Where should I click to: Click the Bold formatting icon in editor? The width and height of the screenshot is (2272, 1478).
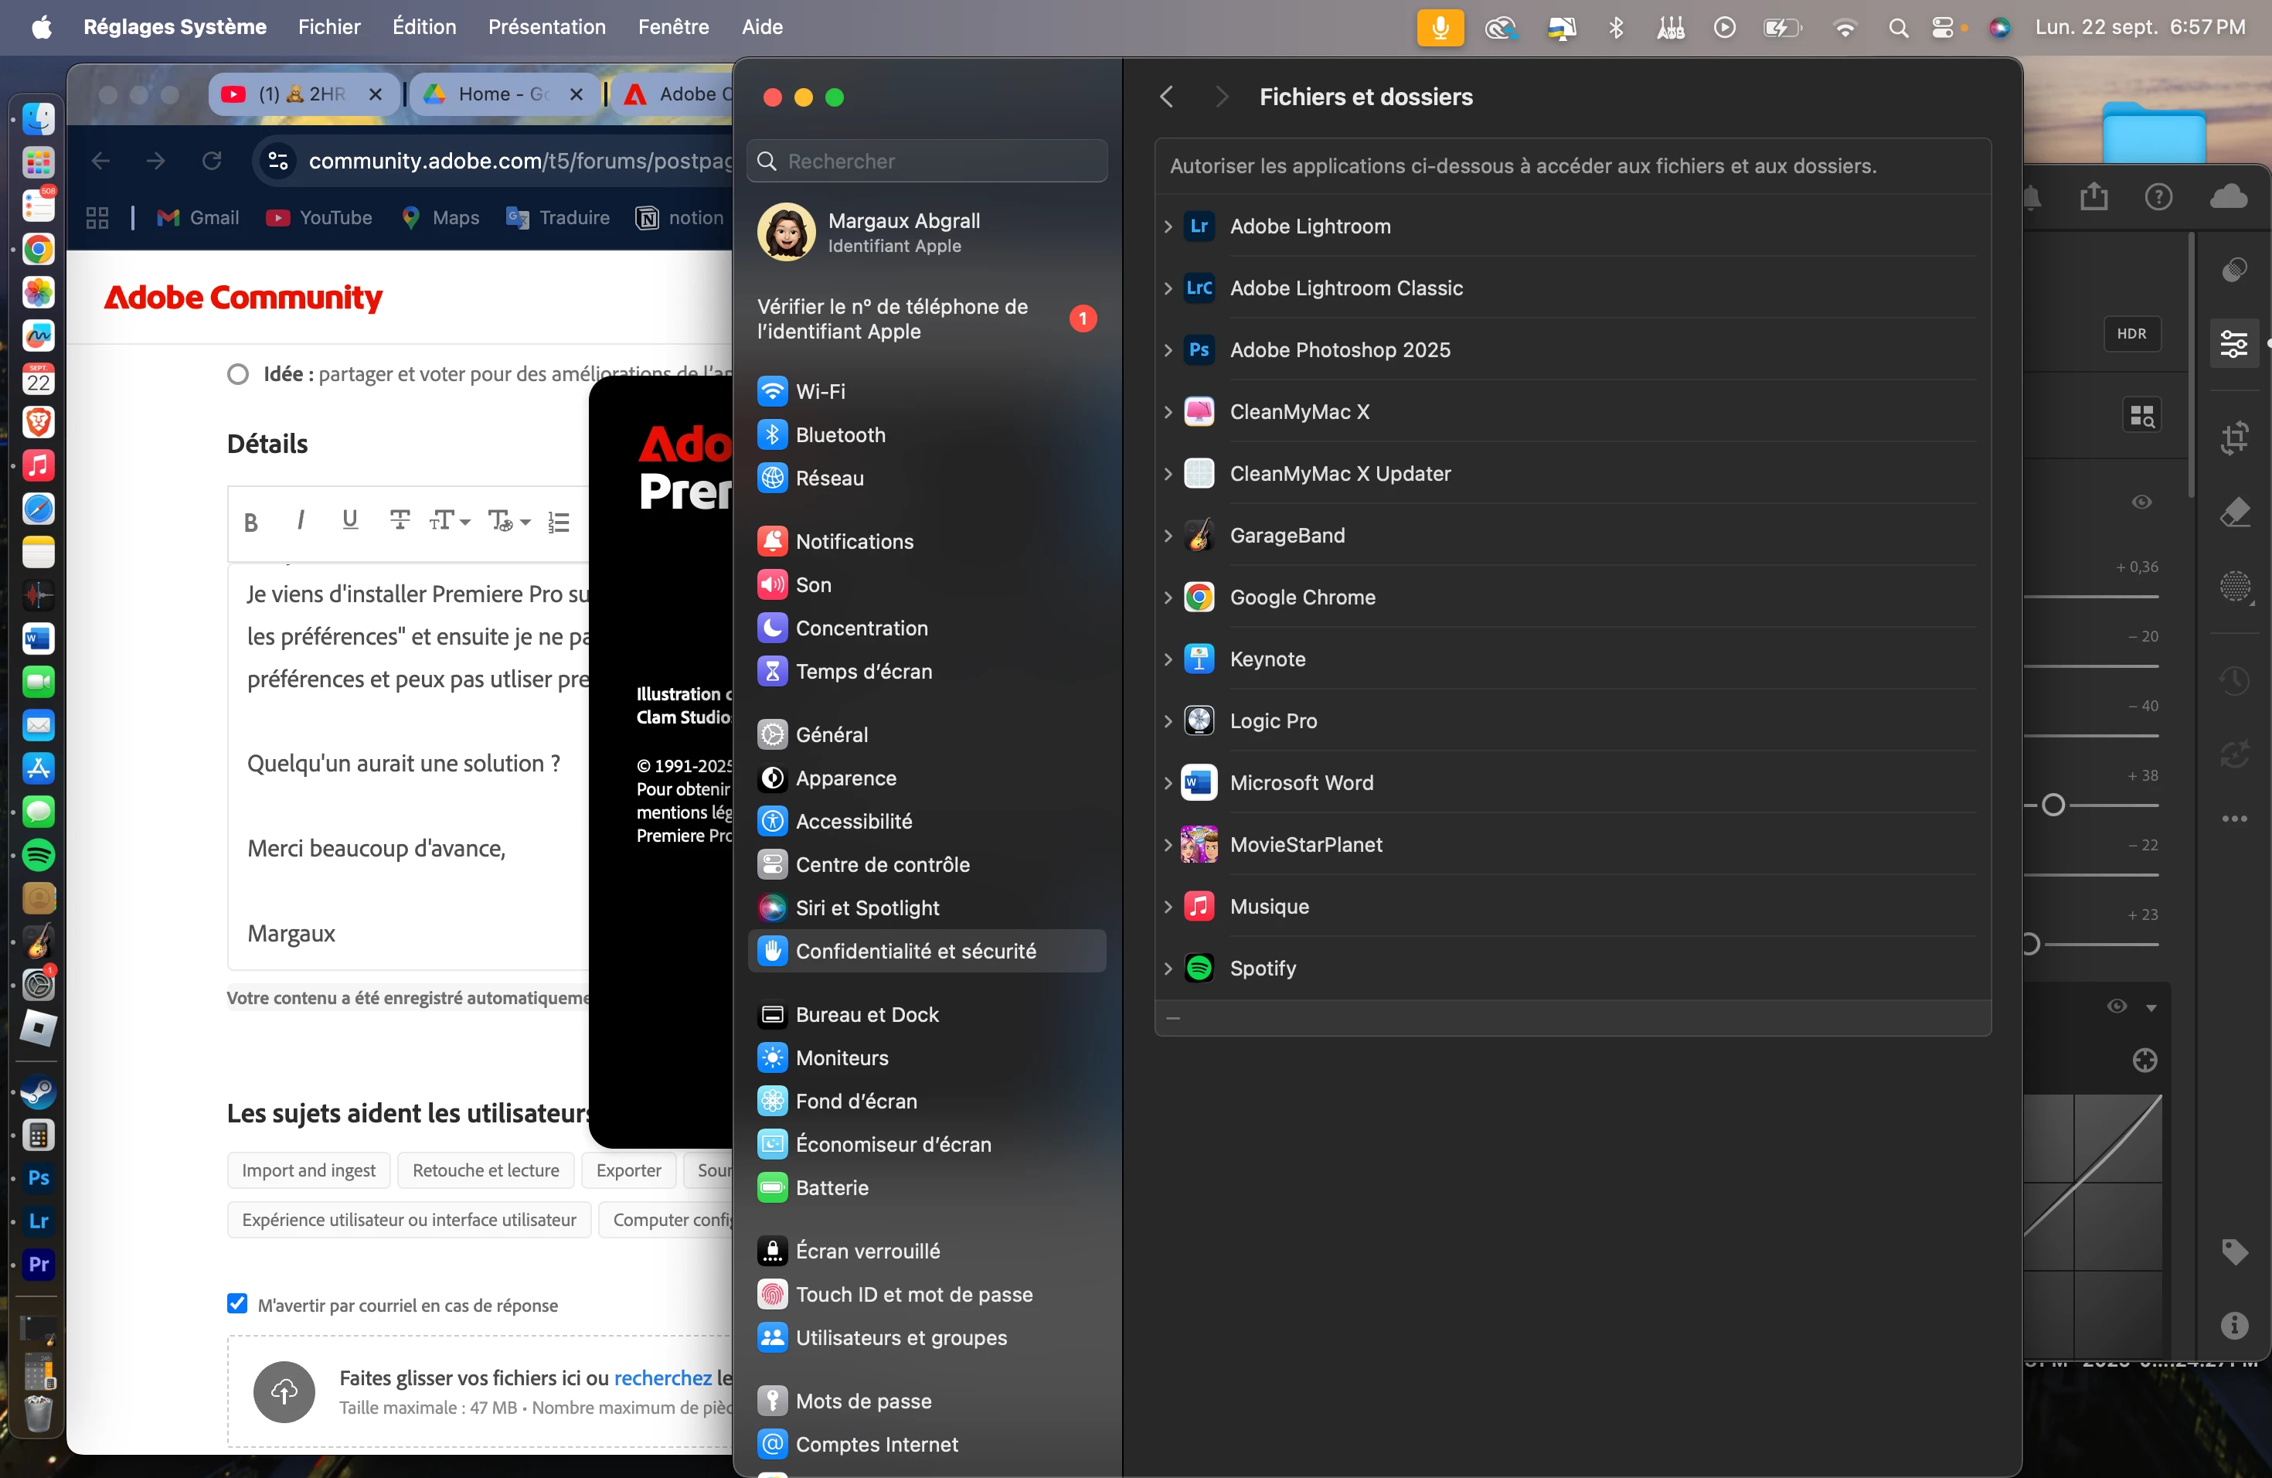pyautogui.click(x=251, y=523)
